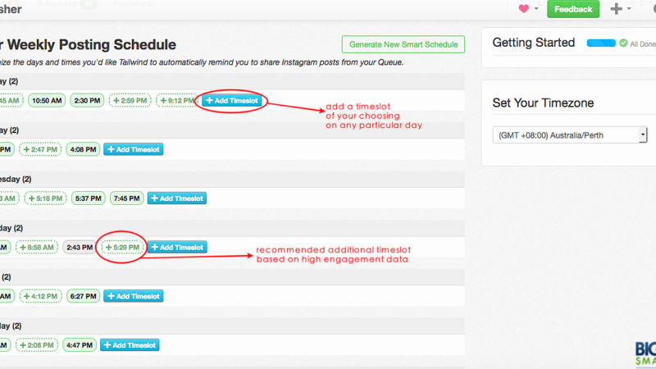Add the suggested 5:18 PM timeslot
The height and width of the screenshot is (369, 656).
47,198
